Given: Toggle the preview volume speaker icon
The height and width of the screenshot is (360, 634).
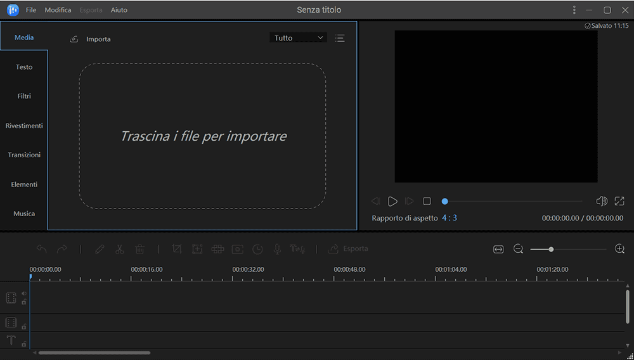Looking at the screenshot, I should pos(602,201).
